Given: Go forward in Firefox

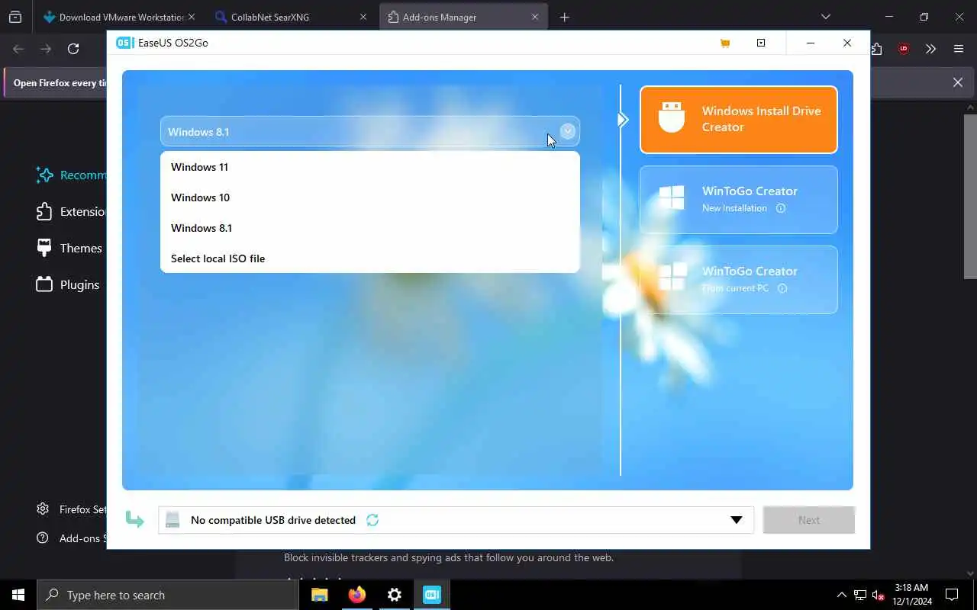Looking at the screenshot, I should pos(46,49).
